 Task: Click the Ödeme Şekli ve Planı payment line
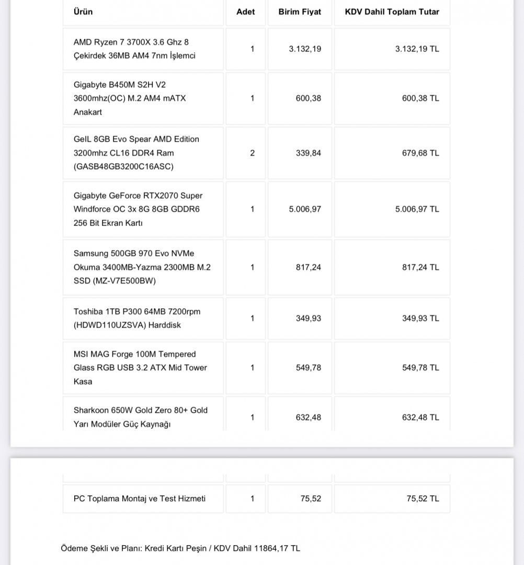pyautogui.click(x=180, y=548)
